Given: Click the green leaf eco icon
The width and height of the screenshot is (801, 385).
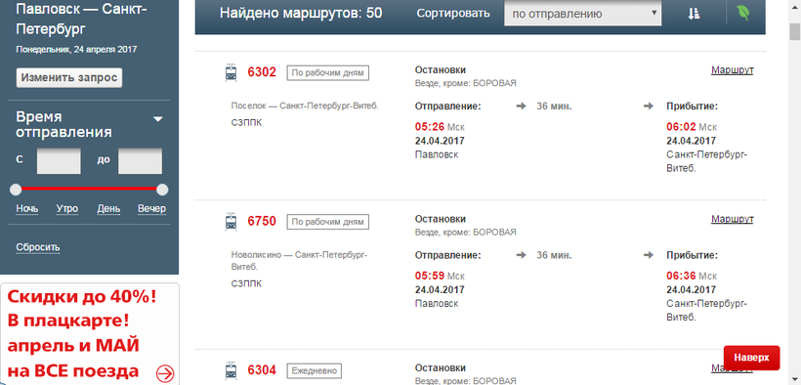Looking at the screenshot, I should click(742, 13).
